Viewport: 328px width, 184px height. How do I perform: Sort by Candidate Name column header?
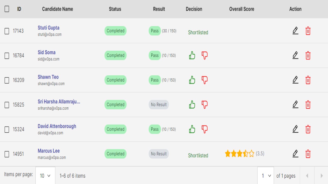pos(58,9)
